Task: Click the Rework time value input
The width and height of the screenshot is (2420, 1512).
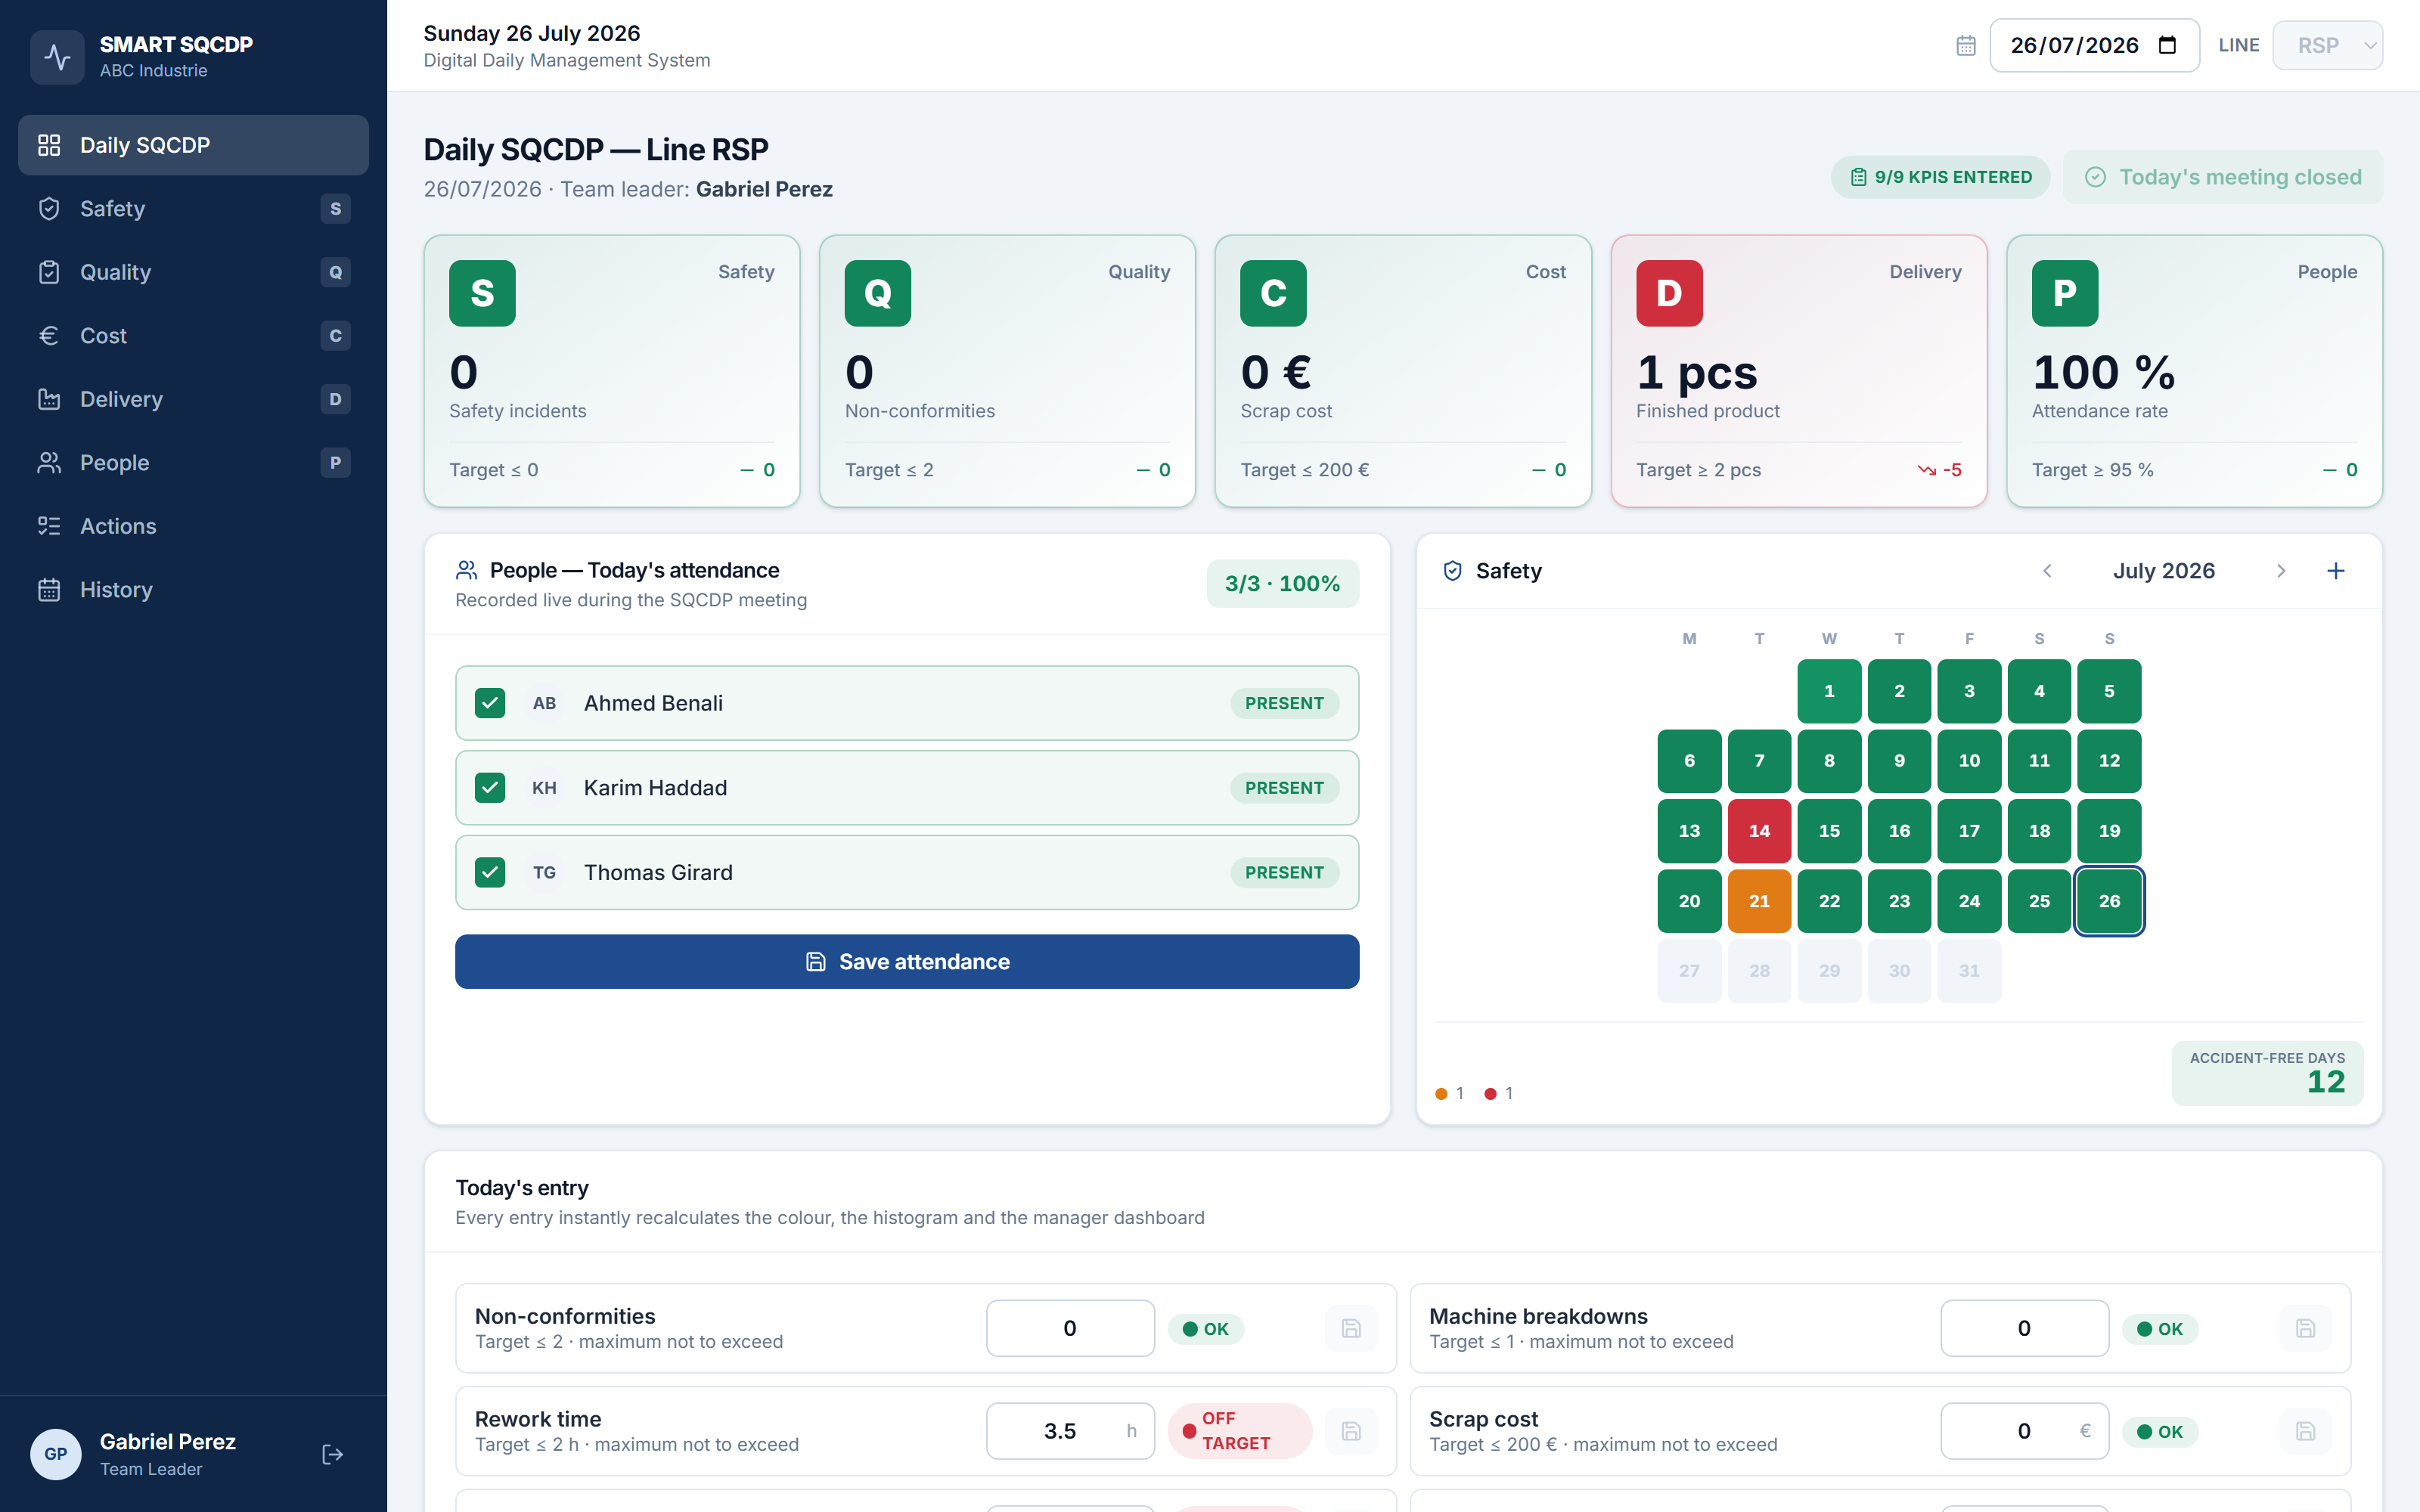Action: [1070, 1431]
